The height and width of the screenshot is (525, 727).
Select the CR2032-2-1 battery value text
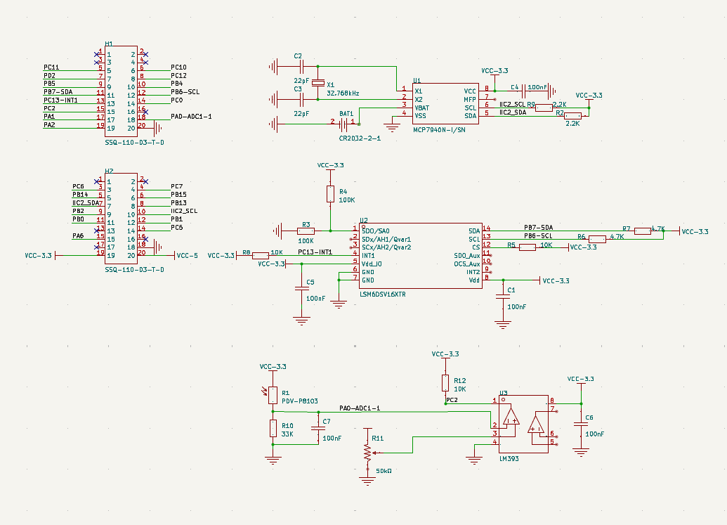click(360, 138)
